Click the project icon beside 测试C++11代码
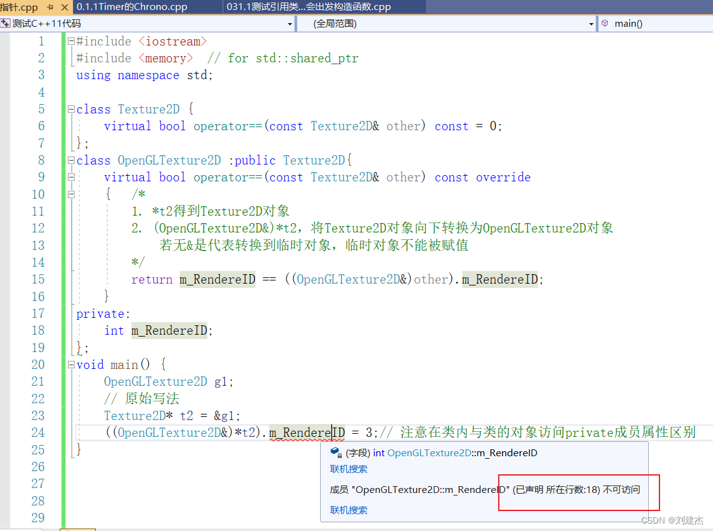Screen dimensions: 713x531 [6, 23]
